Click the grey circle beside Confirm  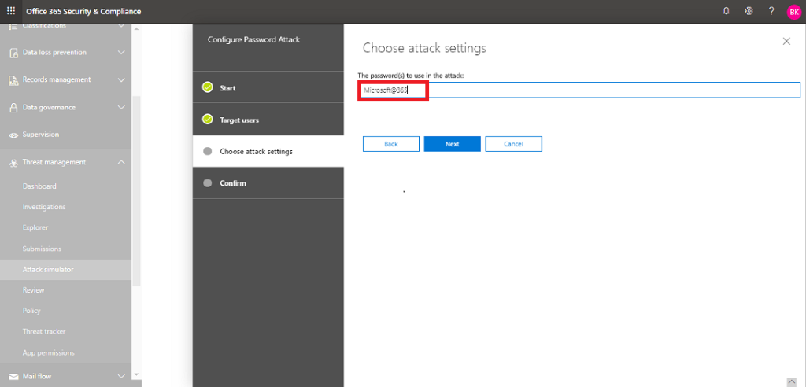[x=208, y=183]
